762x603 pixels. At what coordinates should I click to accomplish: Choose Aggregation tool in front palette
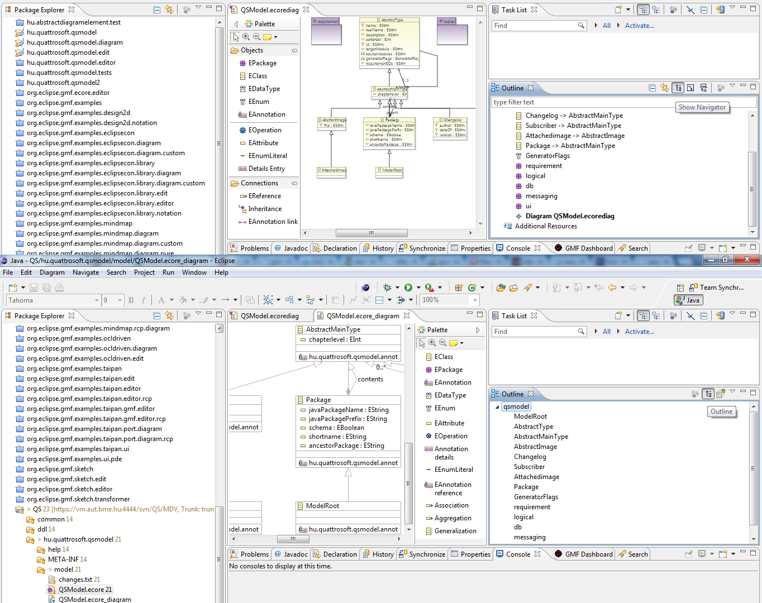point(447,518)
